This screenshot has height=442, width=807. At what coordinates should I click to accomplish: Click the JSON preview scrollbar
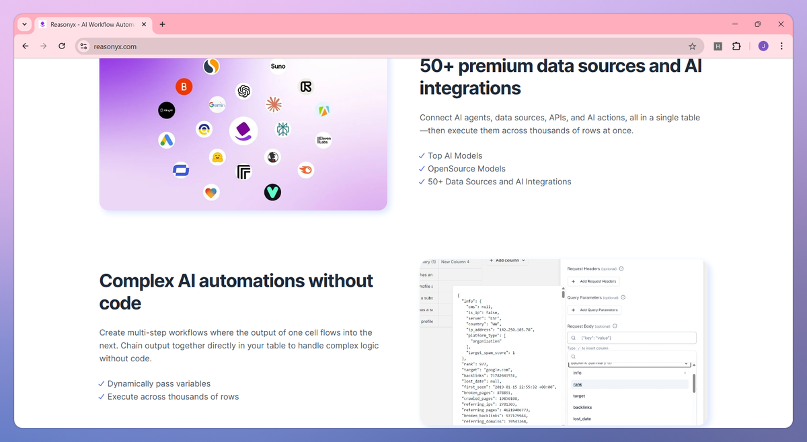(564, 293)
